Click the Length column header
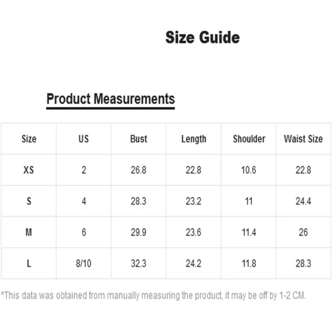The width and height of the screenshot is (332, 332). 194,139
